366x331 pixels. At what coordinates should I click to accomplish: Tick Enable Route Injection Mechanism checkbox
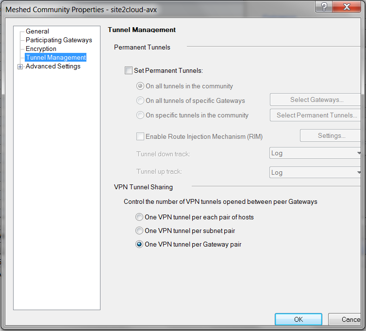point(140,136)
